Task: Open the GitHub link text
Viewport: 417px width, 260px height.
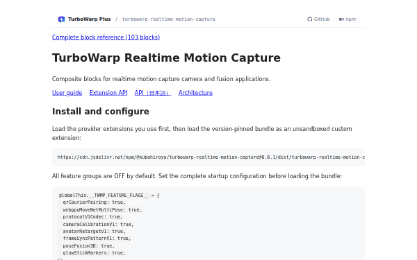Action: pyautogui.click(x=322, y=19)
